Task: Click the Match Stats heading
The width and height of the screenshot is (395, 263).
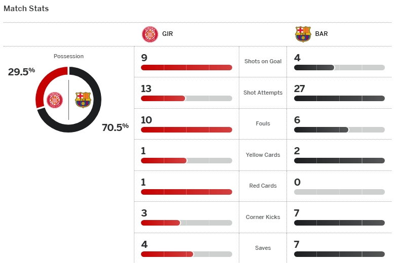Action: pos(26,9)
